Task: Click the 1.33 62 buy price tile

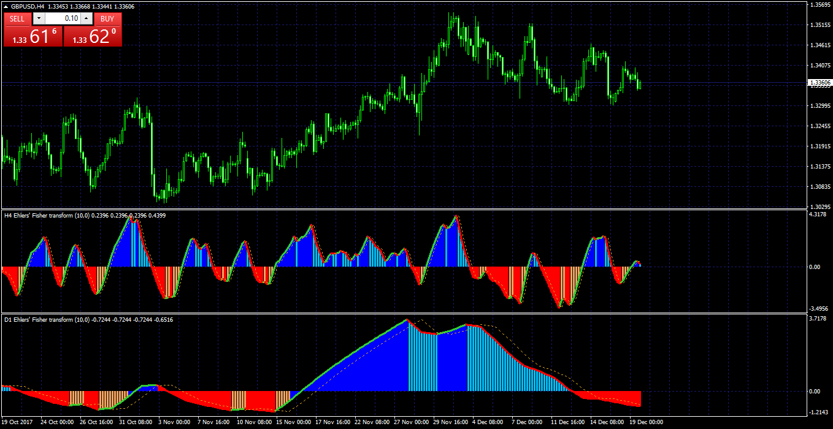Action: point(93,36)
